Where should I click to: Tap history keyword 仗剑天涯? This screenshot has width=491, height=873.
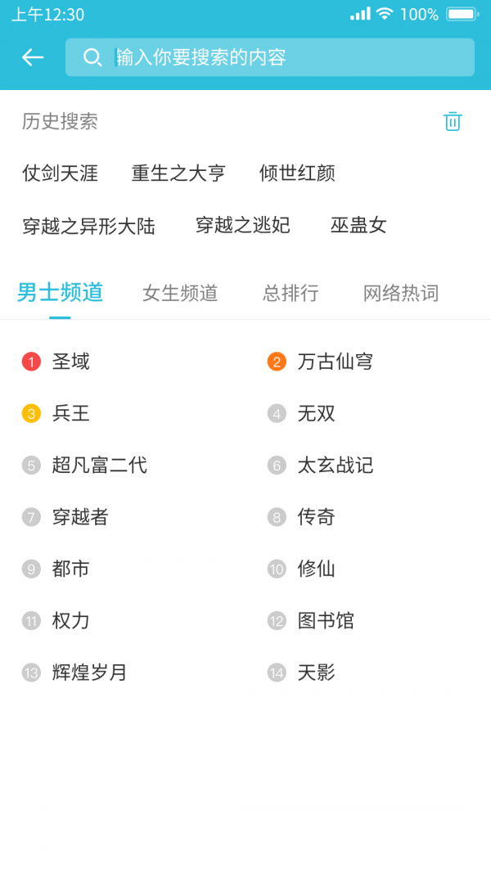pyautogui.click(x=59, y=173)
